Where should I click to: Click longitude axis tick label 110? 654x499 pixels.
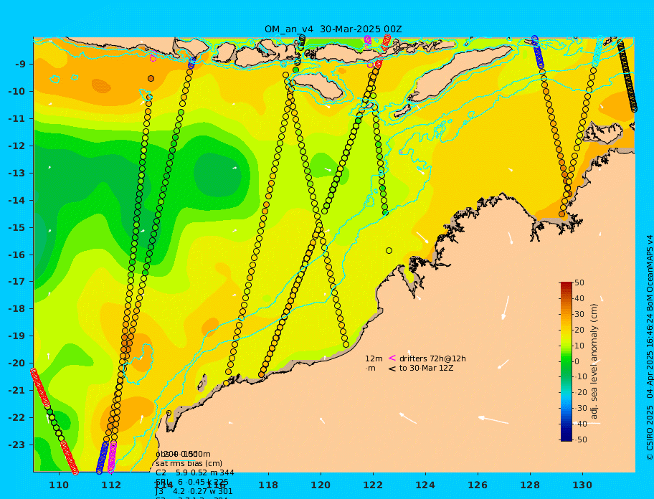[59, 485]
